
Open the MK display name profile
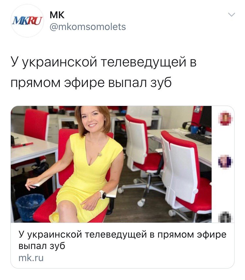(x=57, y=15)
